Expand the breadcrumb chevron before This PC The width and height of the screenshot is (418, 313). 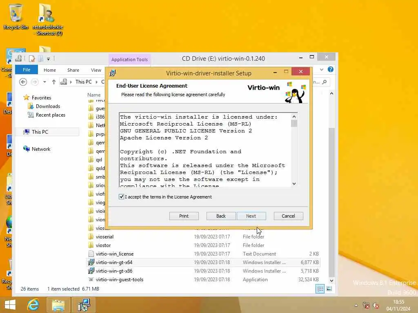point(71,82)
